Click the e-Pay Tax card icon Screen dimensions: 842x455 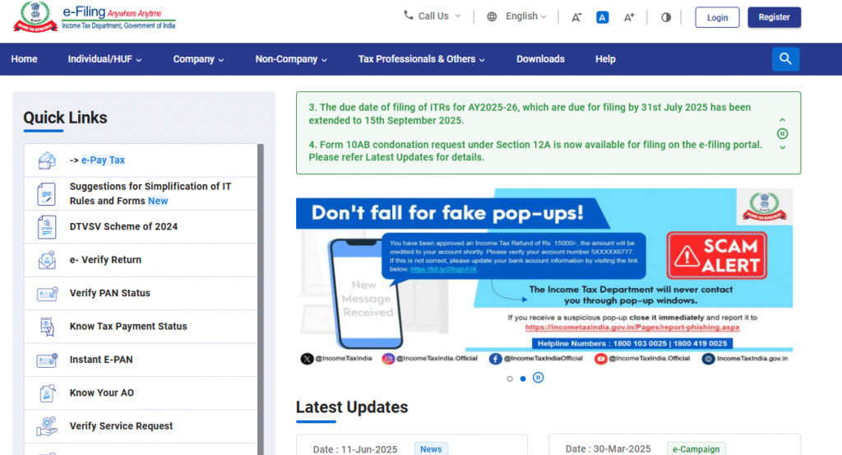click(47, 160)
